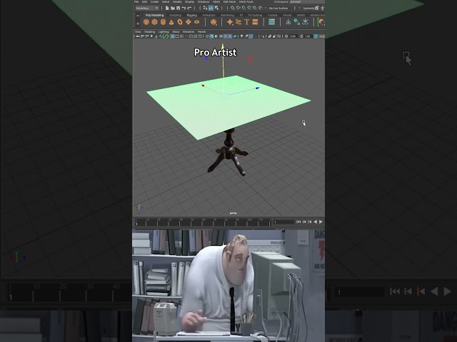Click the platonic solid shelf icon
Screen dimensions: 457x342
[x=214, y=22]
